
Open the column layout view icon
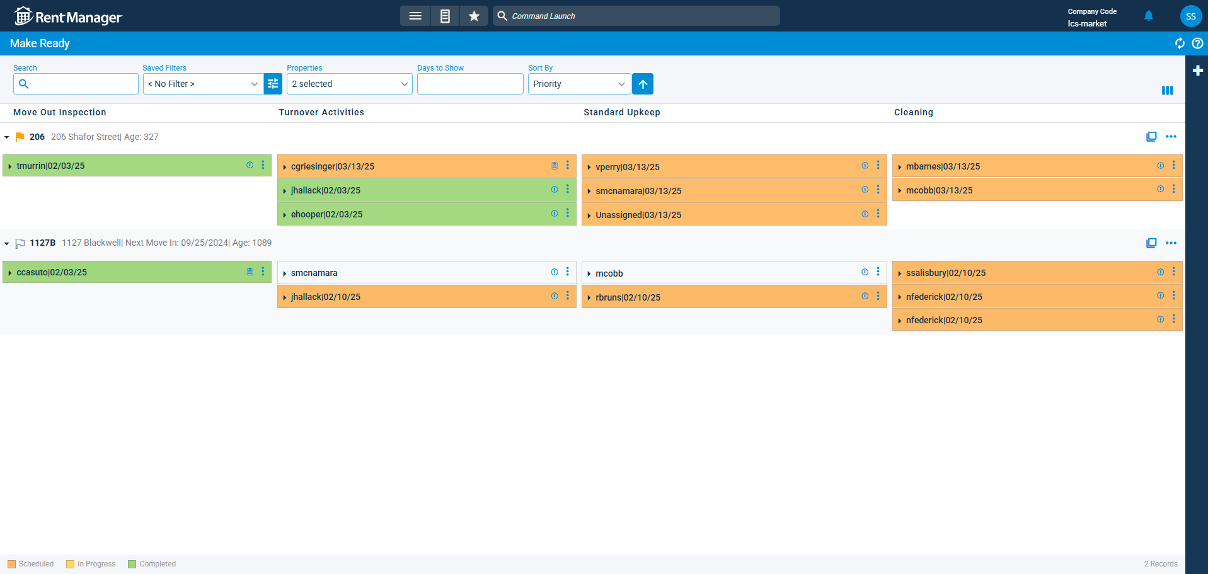[x=1167, y=91]
